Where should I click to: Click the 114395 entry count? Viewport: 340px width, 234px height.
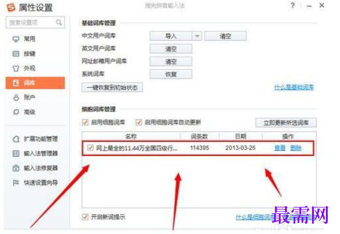pos(199,148)
